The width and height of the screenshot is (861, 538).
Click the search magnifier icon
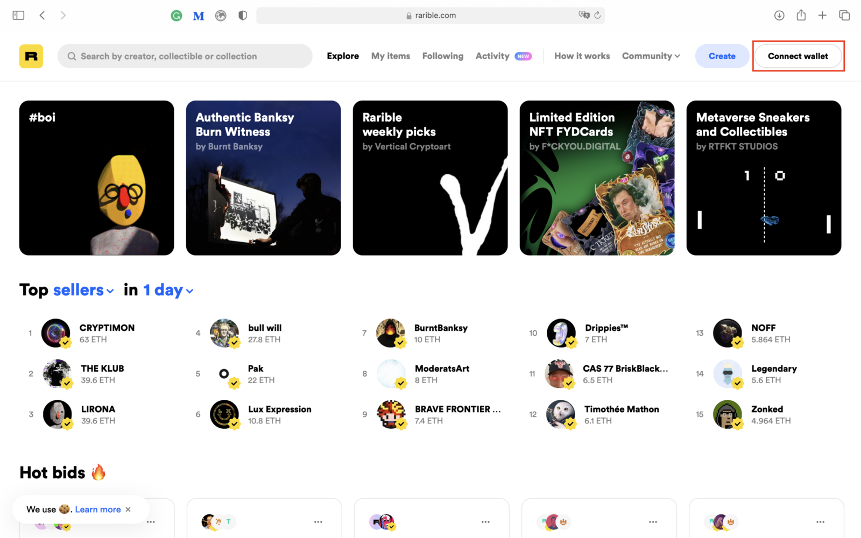point(72,56)
